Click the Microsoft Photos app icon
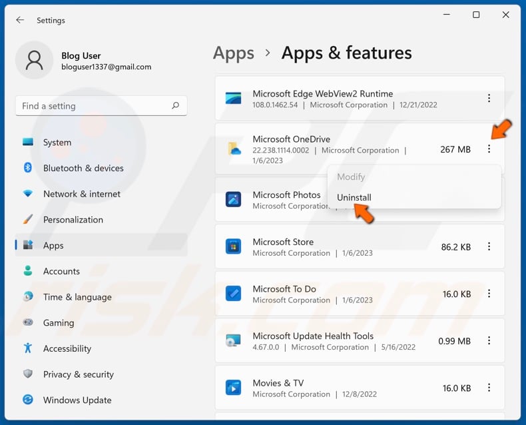Viewport: 526px width, 425px height. pos(233,199)
